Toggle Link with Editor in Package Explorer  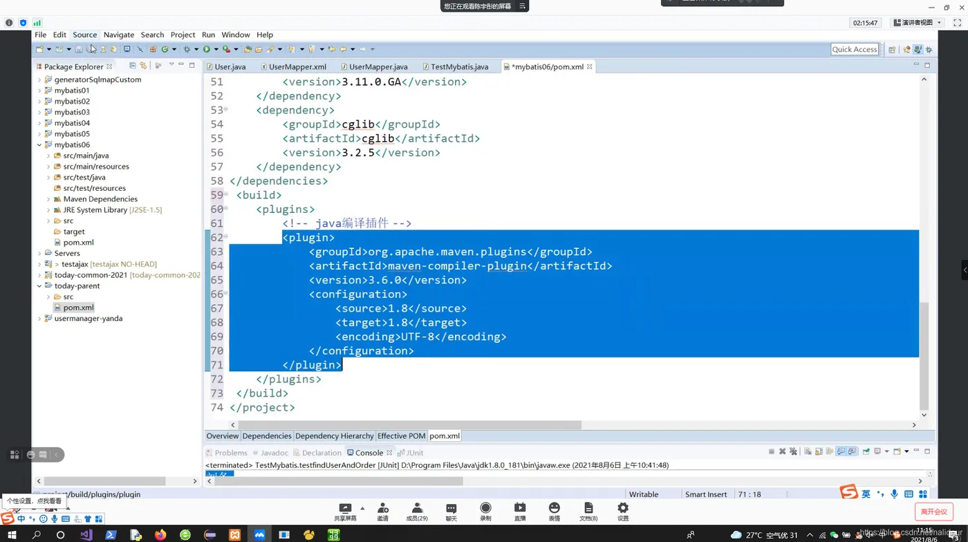tap(143, 66)
